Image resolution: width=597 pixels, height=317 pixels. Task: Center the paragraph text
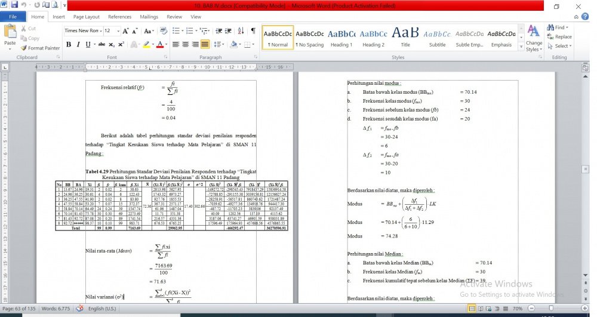(186, 45)
